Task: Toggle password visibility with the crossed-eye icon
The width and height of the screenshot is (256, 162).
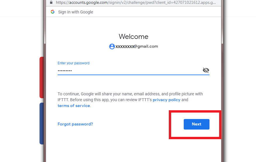Action: point(206,70)
